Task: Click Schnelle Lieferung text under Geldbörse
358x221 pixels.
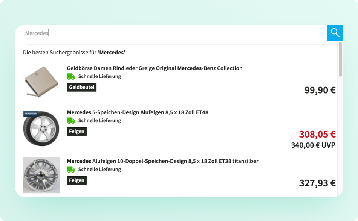Action: 99,76
